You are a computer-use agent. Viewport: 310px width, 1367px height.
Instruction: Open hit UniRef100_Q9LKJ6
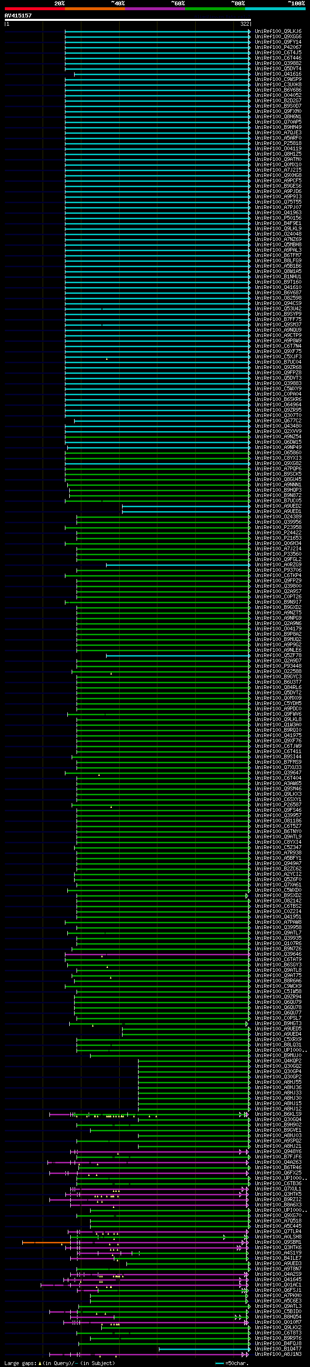coord(278,32)
